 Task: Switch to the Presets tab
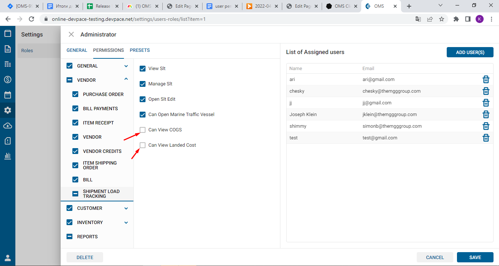[140, 50]
